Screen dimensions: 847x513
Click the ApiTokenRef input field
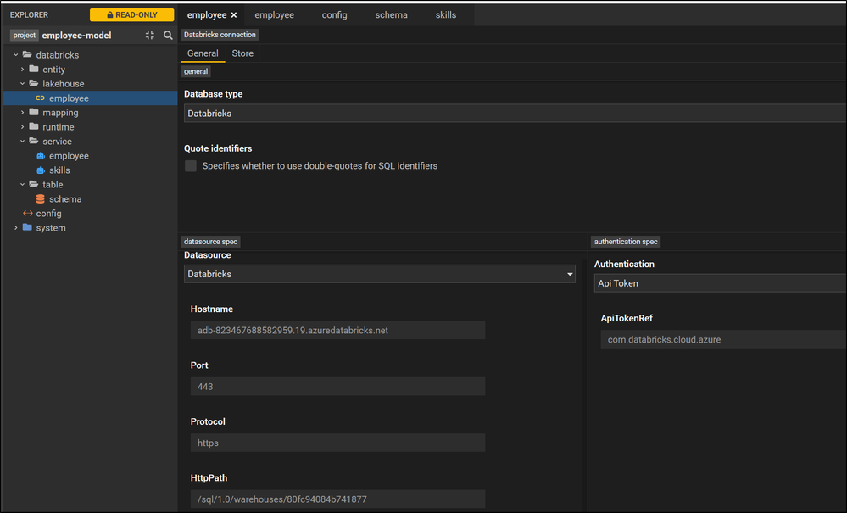[x=724, y=340]
